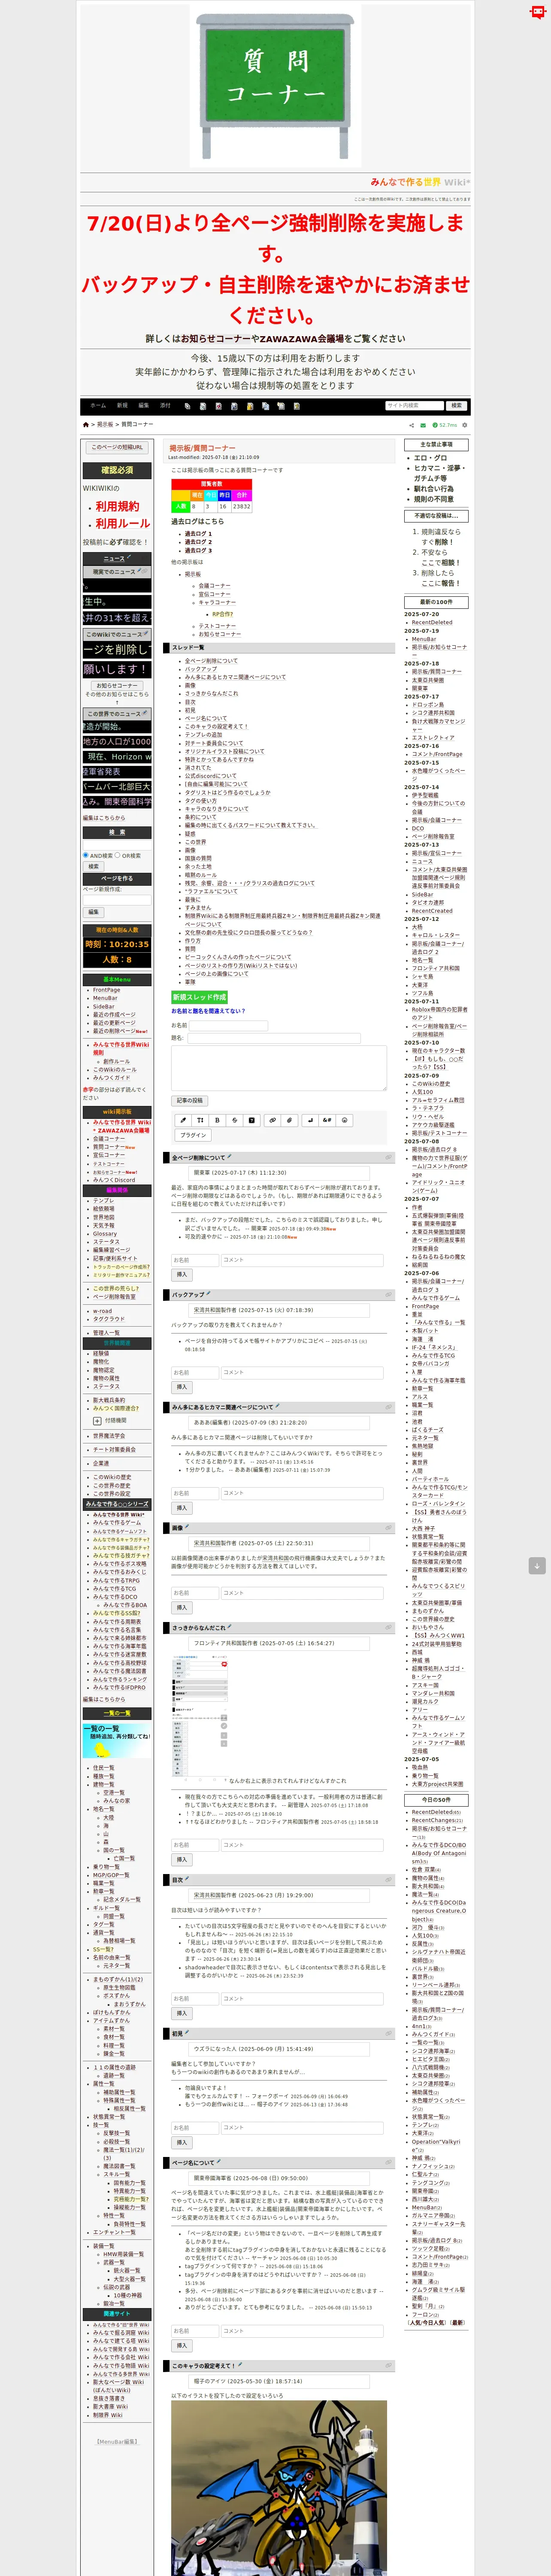Open the emoji smiley picker icon
This screenshot has height=2576, width=551.
[x=345, y=1120]
